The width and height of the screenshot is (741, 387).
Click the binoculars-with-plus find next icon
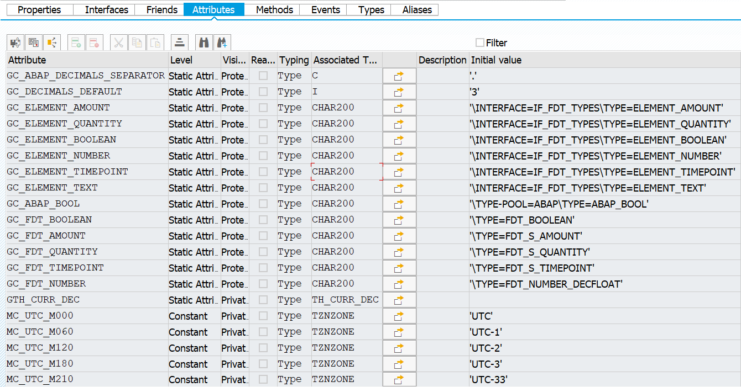pyautogui.click(x=222, y=43)
